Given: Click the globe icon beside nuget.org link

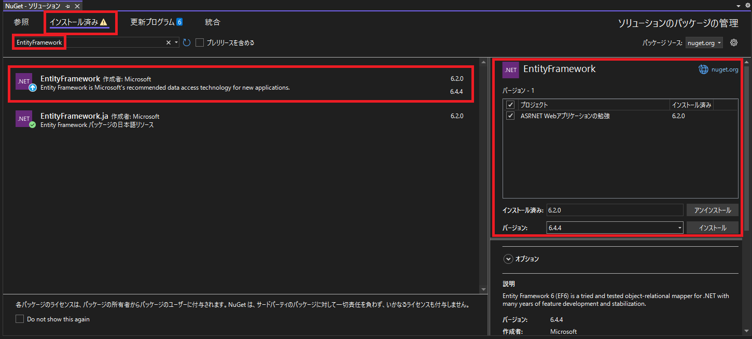Looking at the screenshot, I should (x=703, y=69).
